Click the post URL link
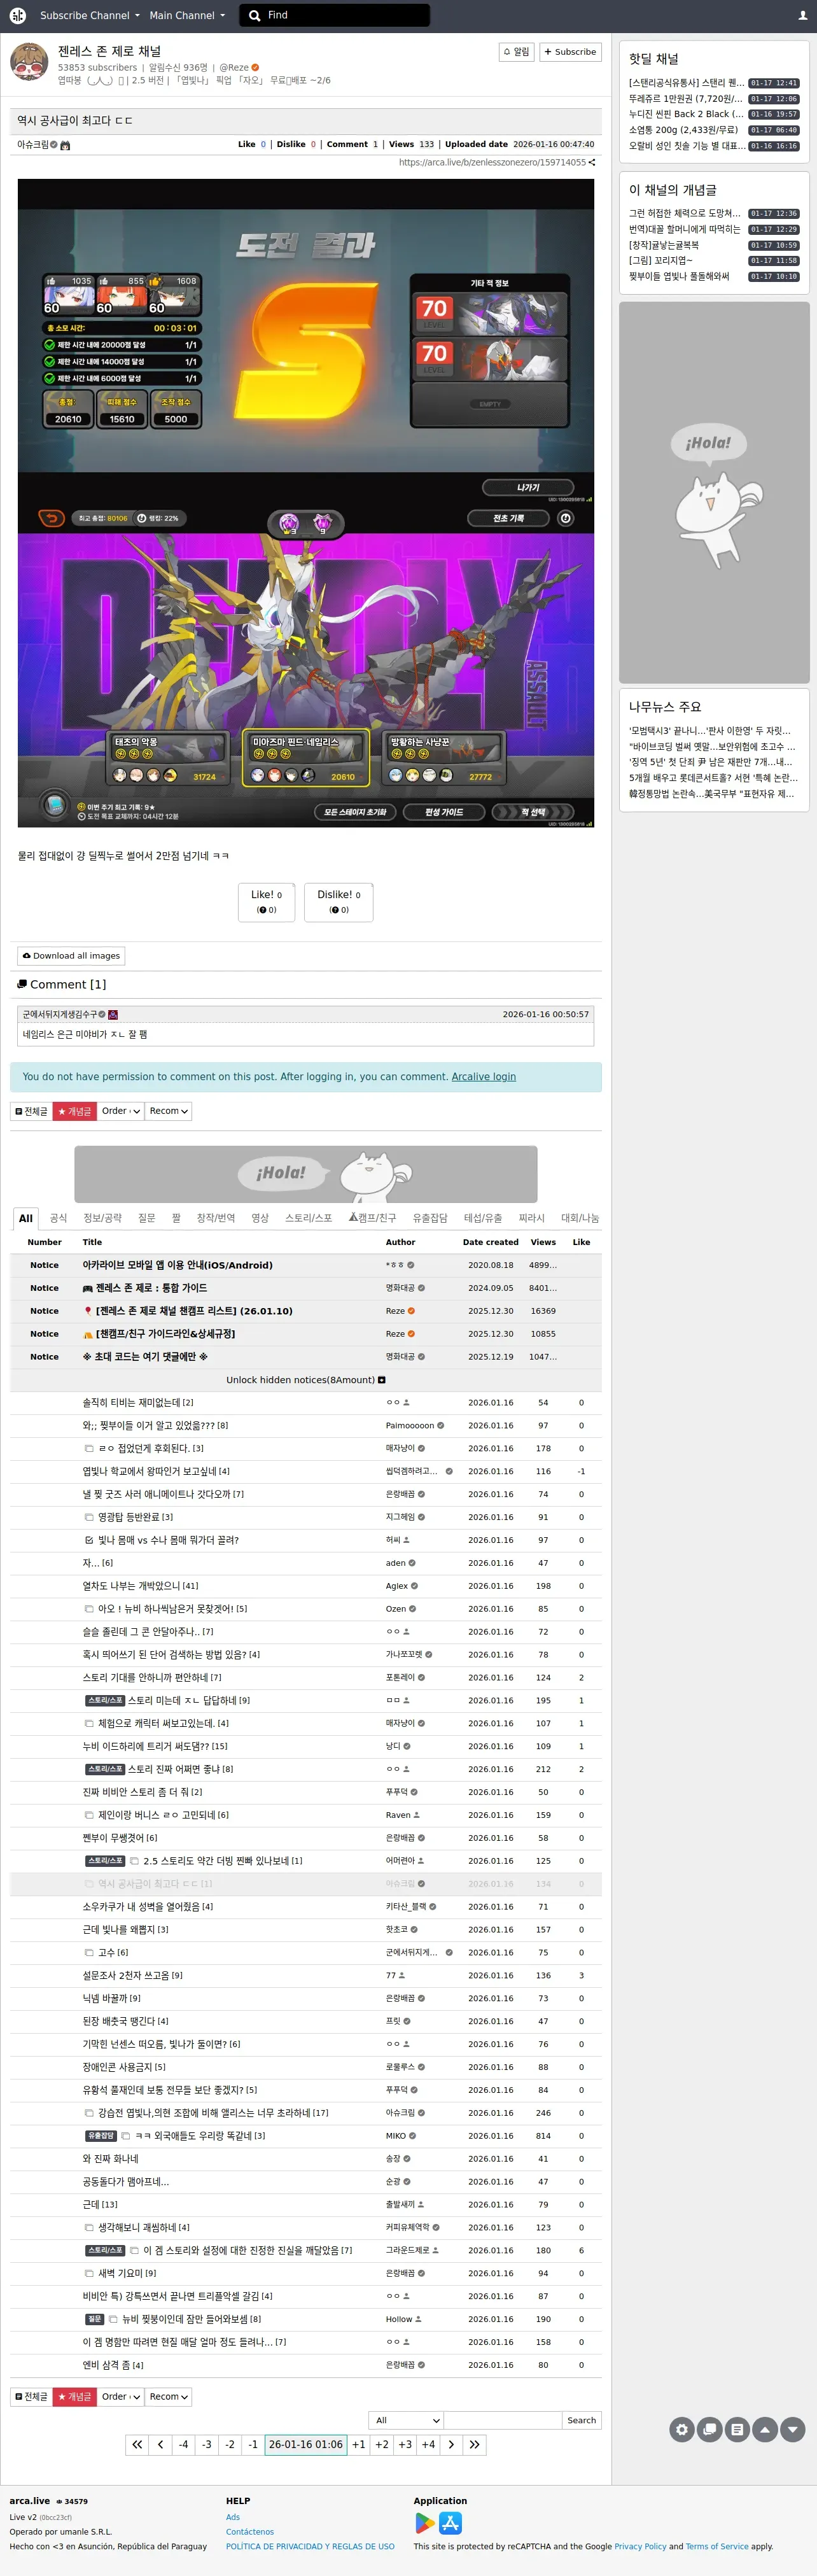This screenshot has height=2576, width=817. click(x=492, y=162)
